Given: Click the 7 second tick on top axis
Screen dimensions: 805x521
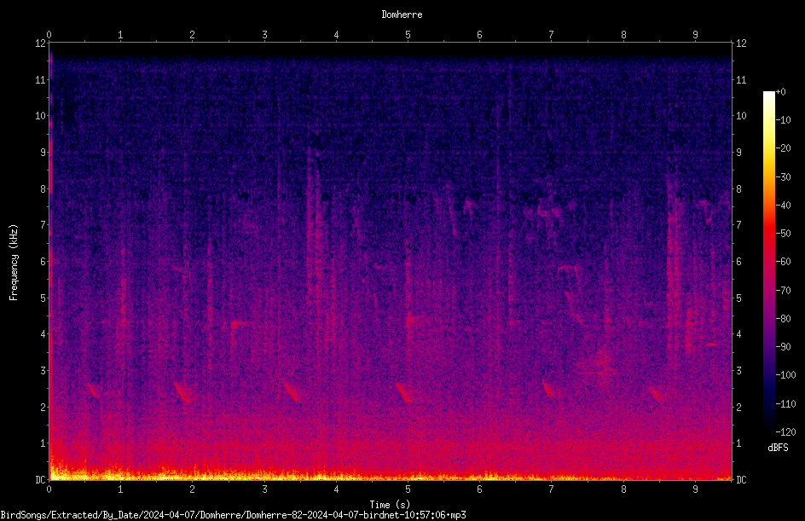Looking at the screenshot, I should pyautogui.click(x=551, y=34).
